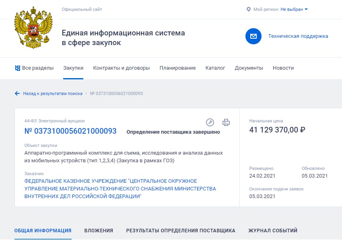Open РЕЗУЛЬТАТЫ ОПРЕДЕЛЕНИЯ ПОСТАВЩИКА tab
The image size is (342, 244).
click(x=181, y=230)
